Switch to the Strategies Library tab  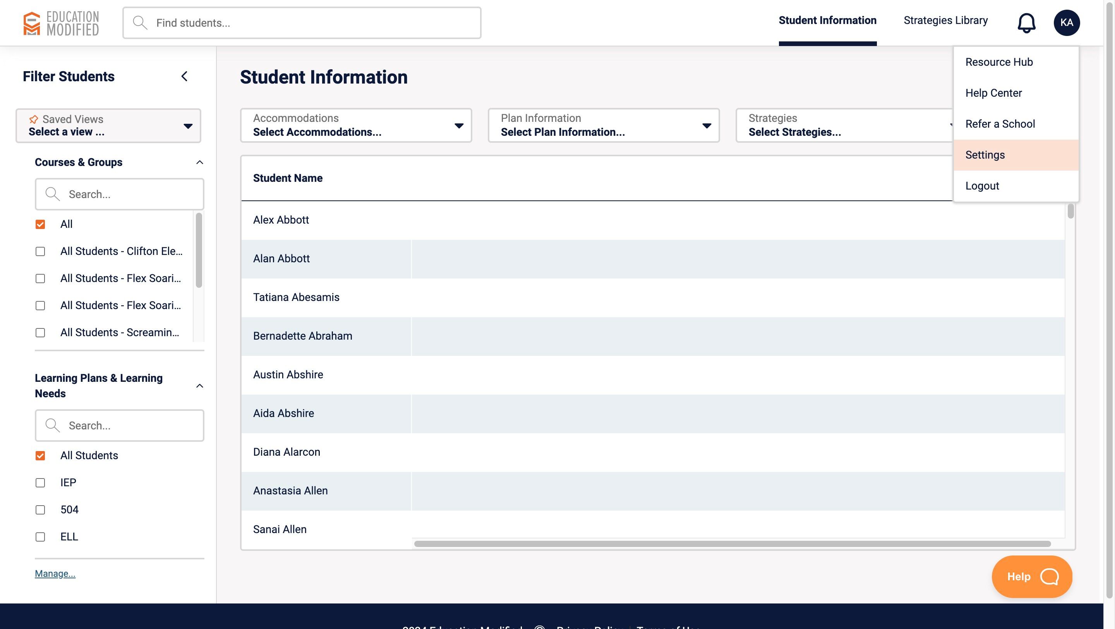[945, 21]
